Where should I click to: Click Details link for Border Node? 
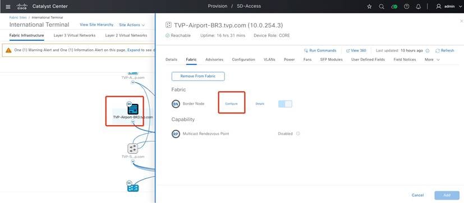[260, 104]
